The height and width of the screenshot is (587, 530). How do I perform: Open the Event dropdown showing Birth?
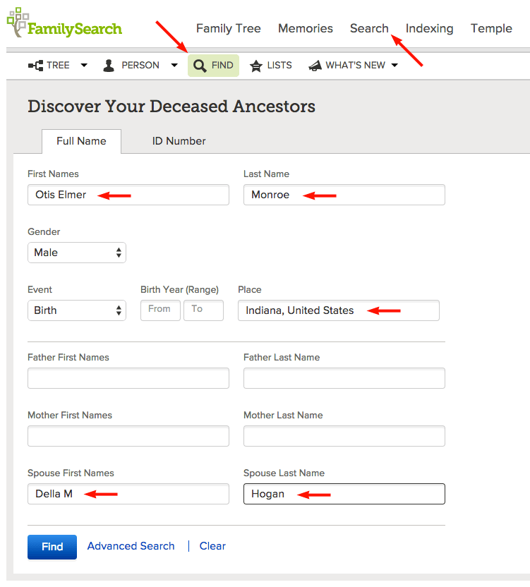[76, 310]
